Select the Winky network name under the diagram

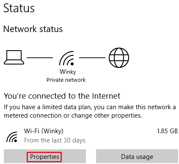tap(68, 72)
